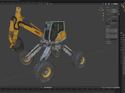Toggle viewport gizmos display icon
Screen dimensions: 125x93
(106, 4)
